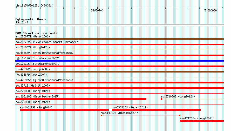Click the red bar of nsv3363636
The image size is (231, 131).
pos(157,110)
